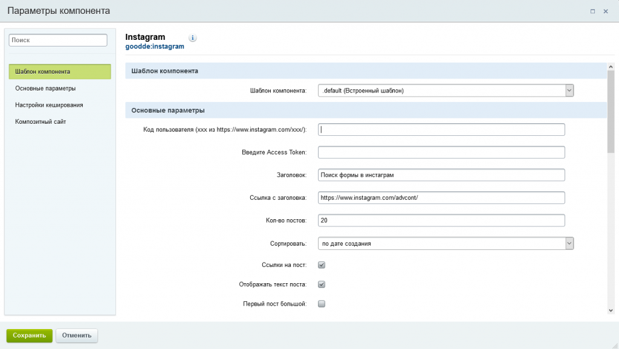619x349 pixels.
Task: Click the 'Кол-во постов' field
Action: coord(441,221)
